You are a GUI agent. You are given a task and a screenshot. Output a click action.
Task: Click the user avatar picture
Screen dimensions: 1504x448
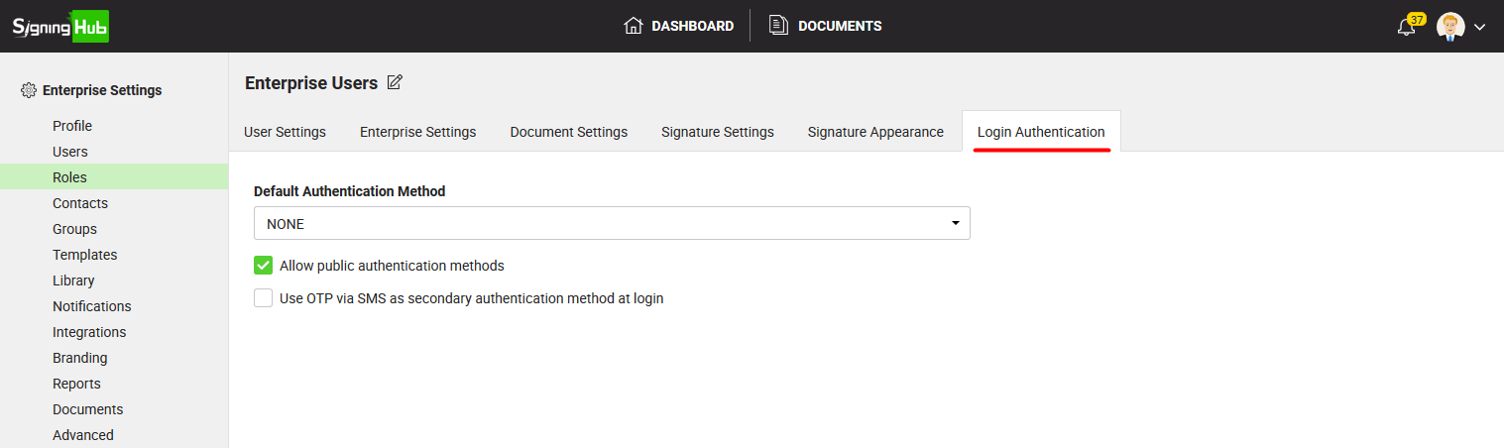[x=1450, y=27]
